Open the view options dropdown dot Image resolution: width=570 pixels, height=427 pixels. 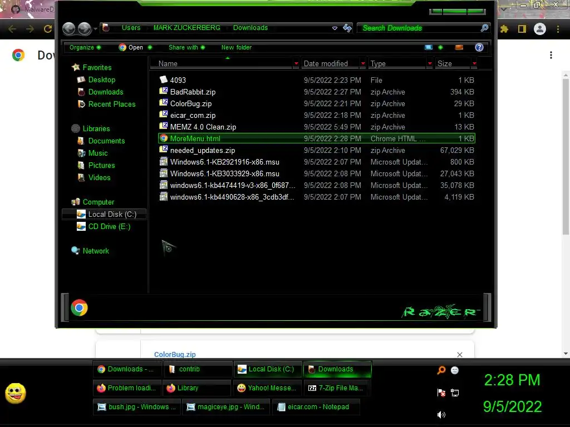tap(440, 48)
